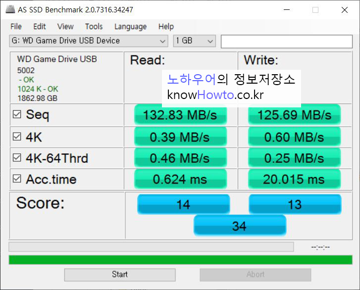Close the AS SSD Benchmark window
This screenshot has width=360, height=290.
coord(344,10)
